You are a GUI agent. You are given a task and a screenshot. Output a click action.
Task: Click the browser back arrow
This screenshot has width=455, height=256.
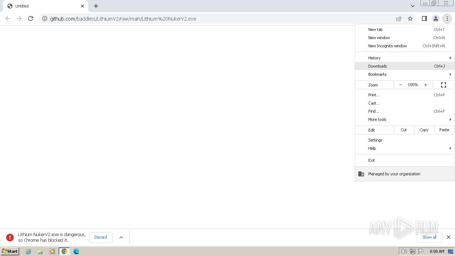tap(8, 18)
